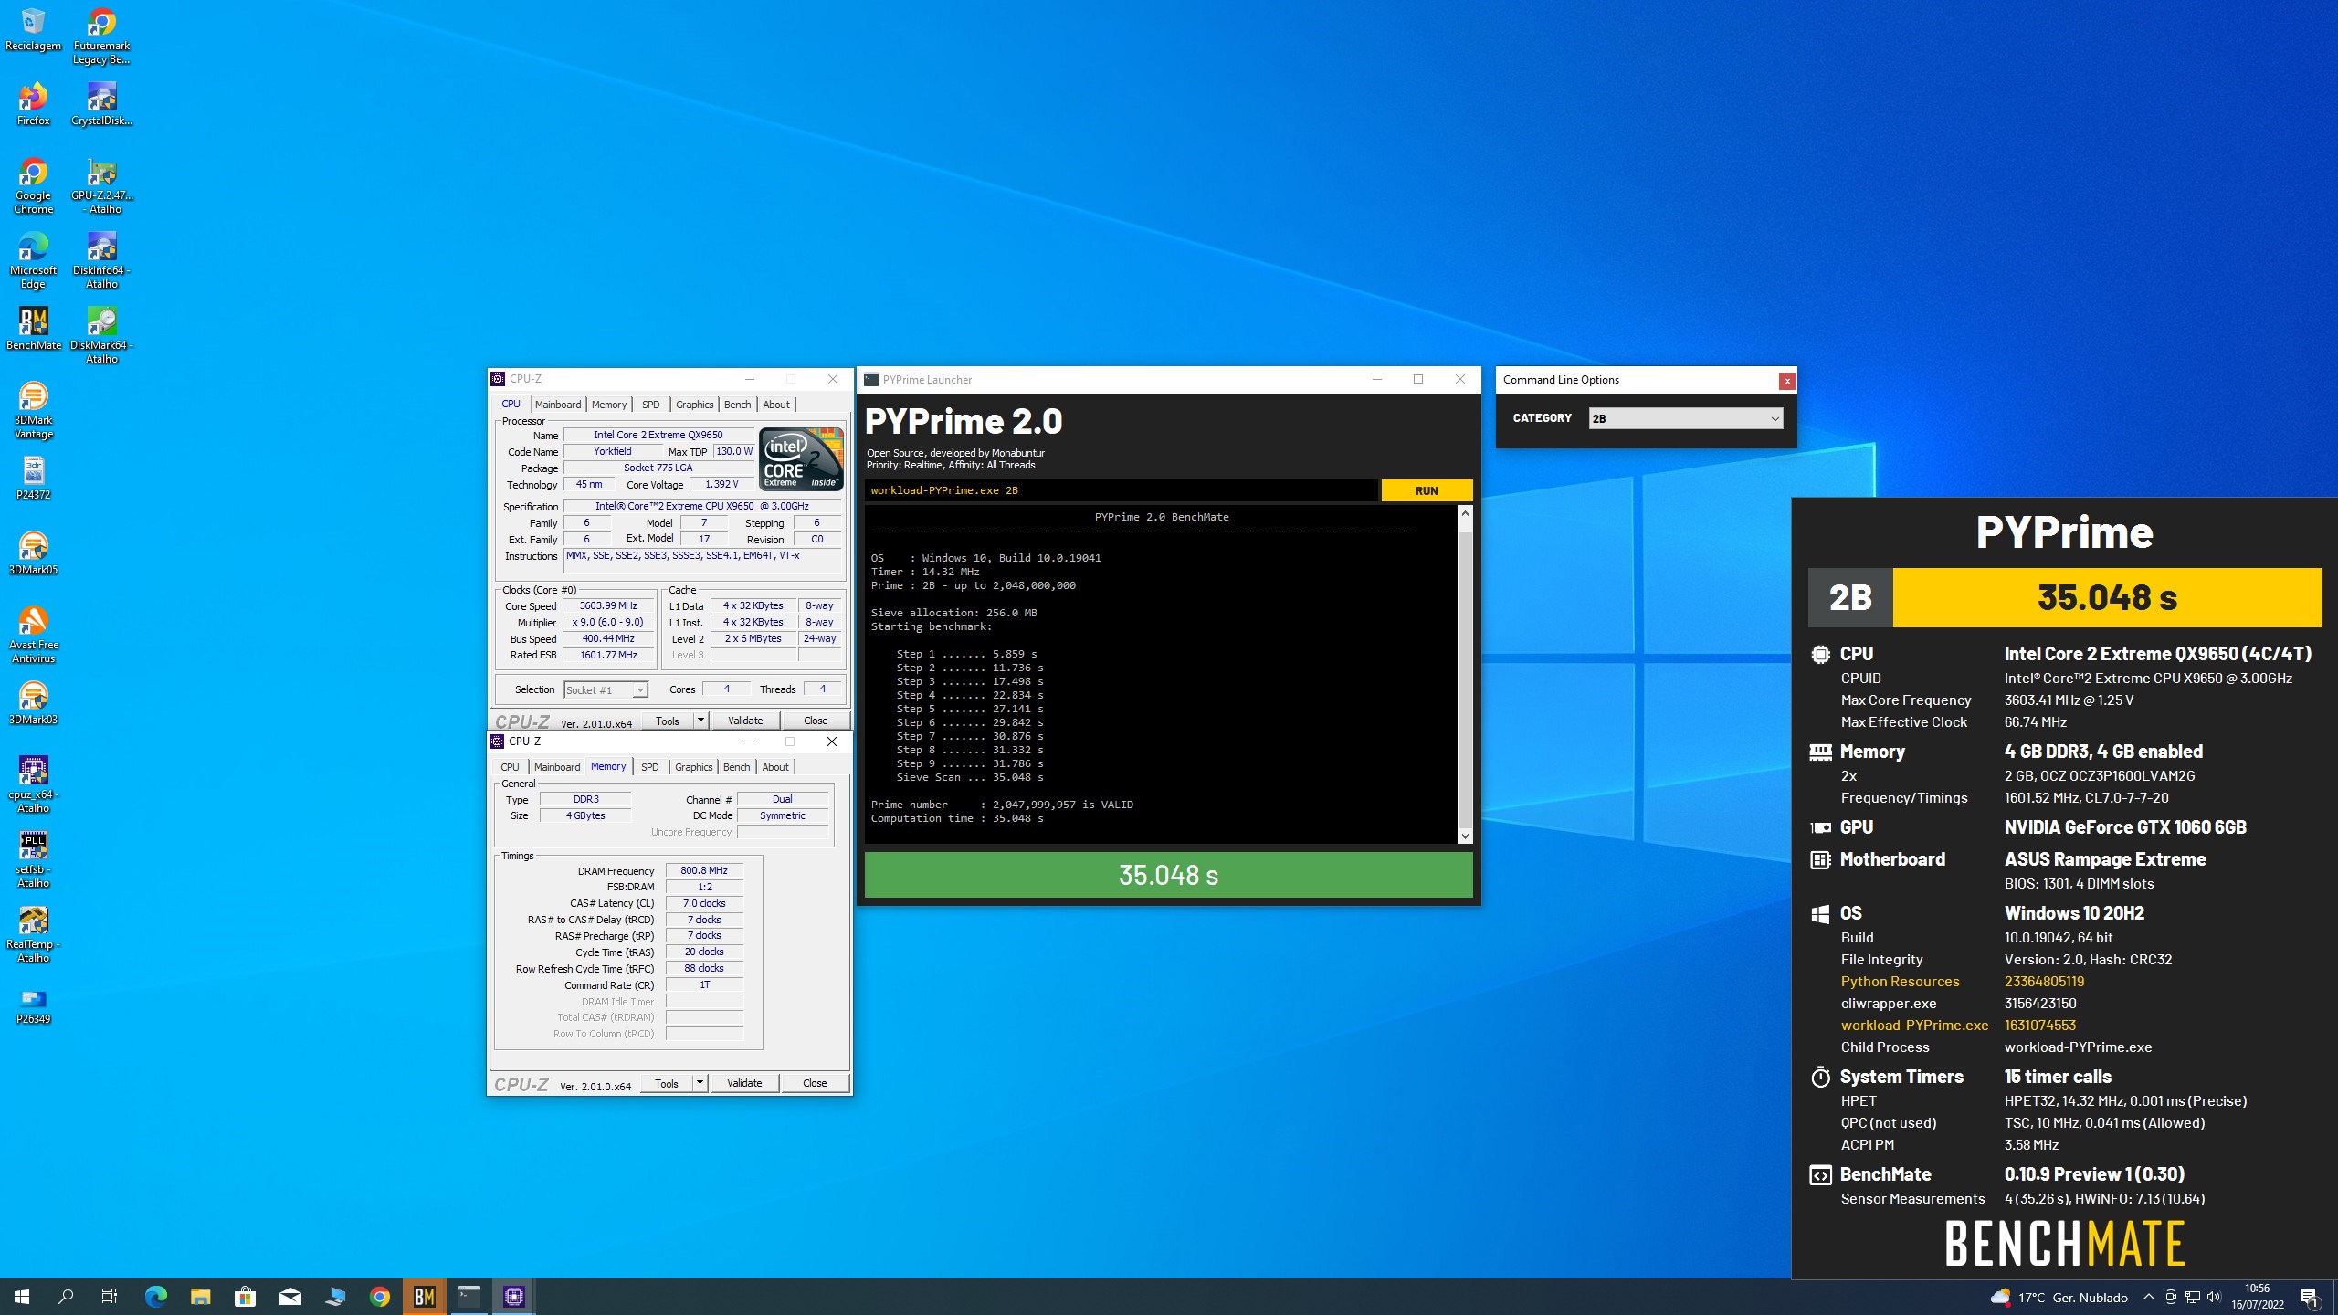Click Tools button in lower CPU-Z window
Image resolution: width=2338 pixels, height=1315 pixels.
(x=667, y=1083)
